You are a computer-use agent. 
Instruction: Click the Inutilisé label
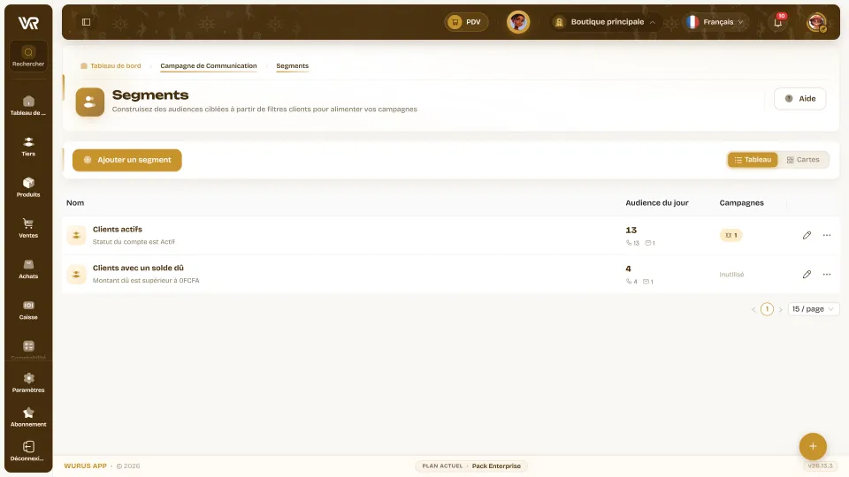pyautogui.click(x=731, y=275)
